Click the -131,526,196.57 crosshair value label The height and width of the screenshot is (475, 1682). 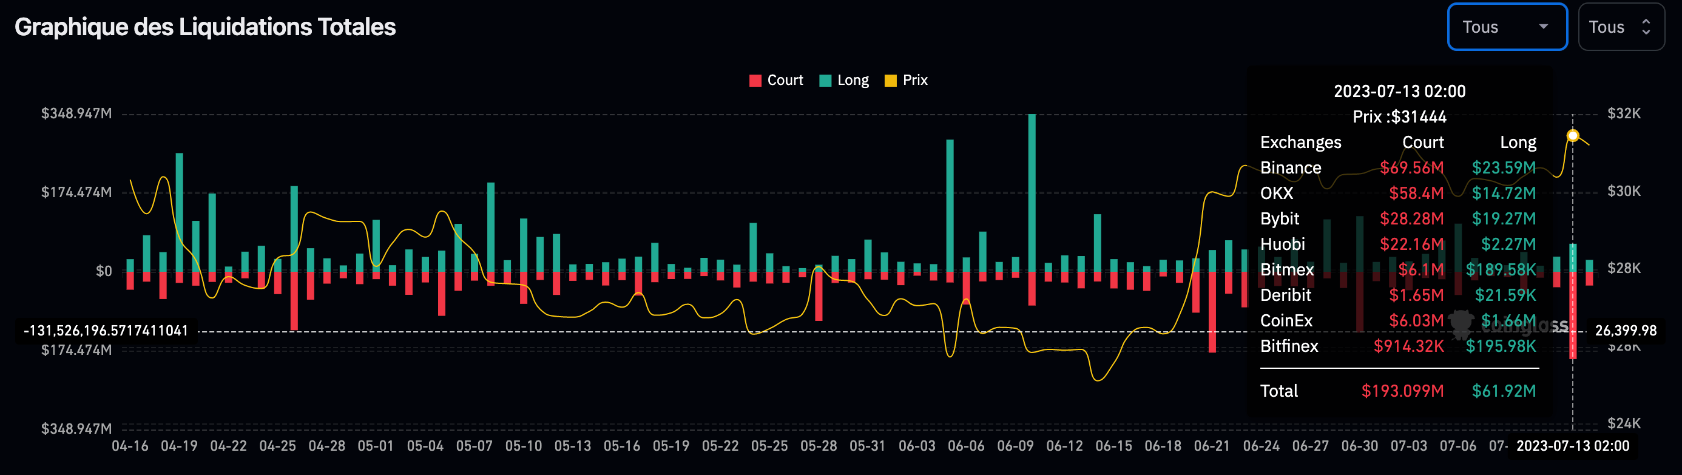(x=106, y=331)
